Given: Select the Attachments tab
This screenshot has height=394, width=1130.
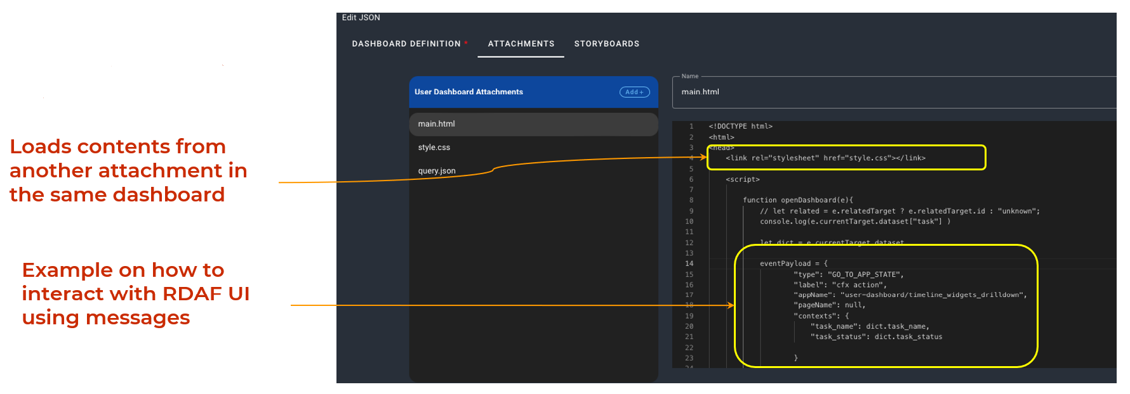Looking at the screenshot, I should point(521,44).
